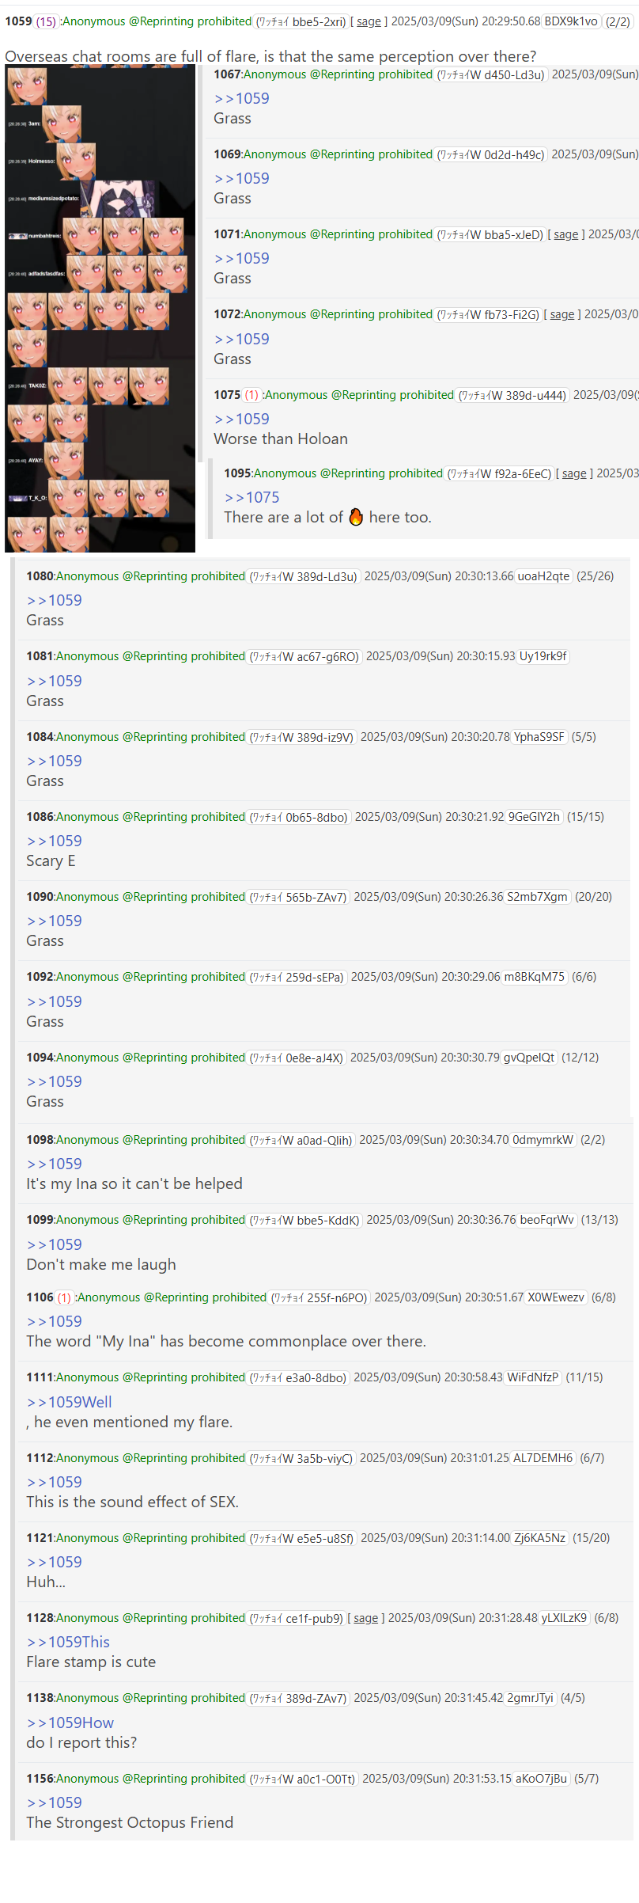Follow the >>1059Well anchor in post 1111
The width and height of the screenshot is (639, 1903).
tap(70, 1402)
